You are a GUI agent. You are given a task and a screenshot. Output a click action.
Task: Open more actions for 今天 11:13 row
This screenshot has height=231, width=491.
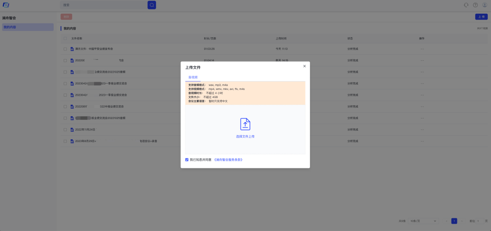click(422, 49)
